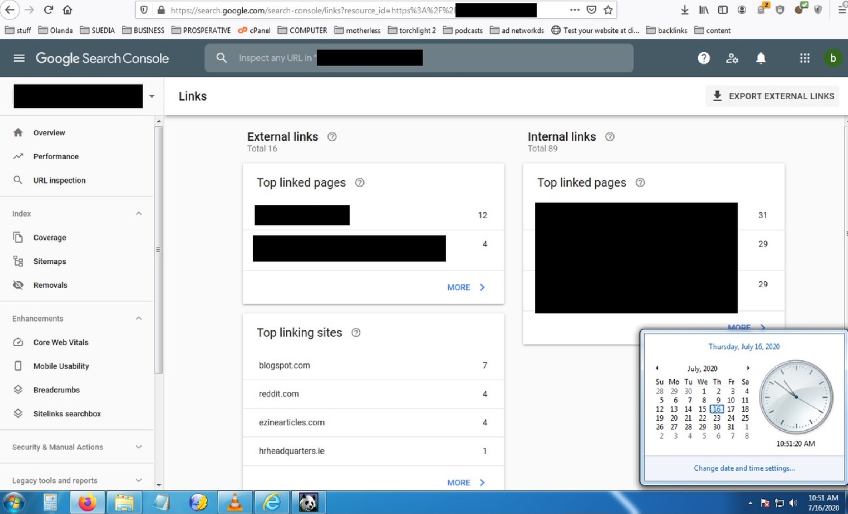Show help for Internal links
848x514 pixels.
[610, 137]
